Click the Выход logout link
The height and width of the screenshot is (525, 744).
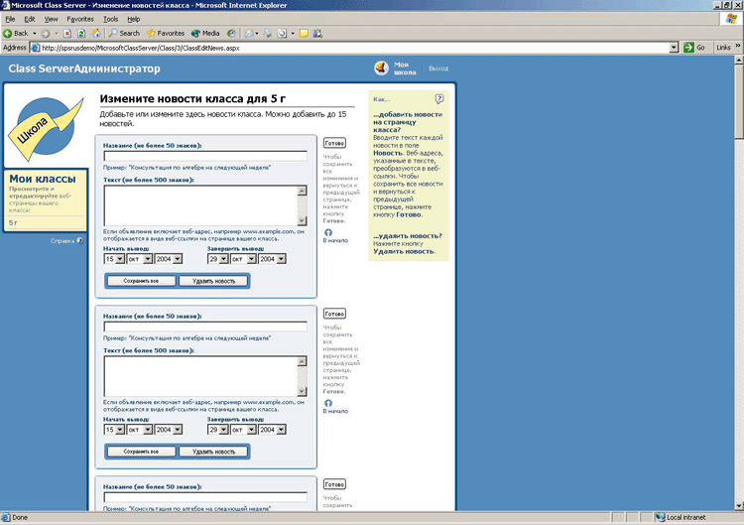coord(438,68)
